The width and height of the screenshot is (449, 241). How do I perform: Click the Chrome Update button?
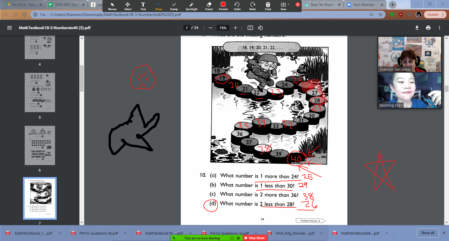(x=433, y=15)
